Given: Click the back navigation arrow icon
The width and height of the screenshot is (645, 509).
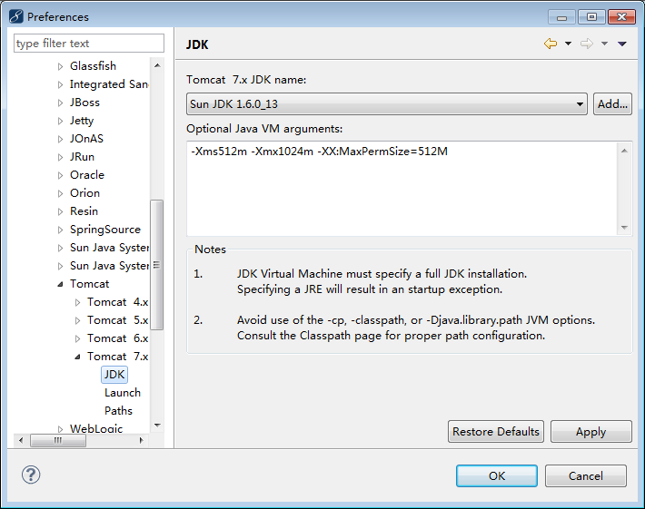Looking at the screenshot, I should pyautogui.click(x=551, y=44).
